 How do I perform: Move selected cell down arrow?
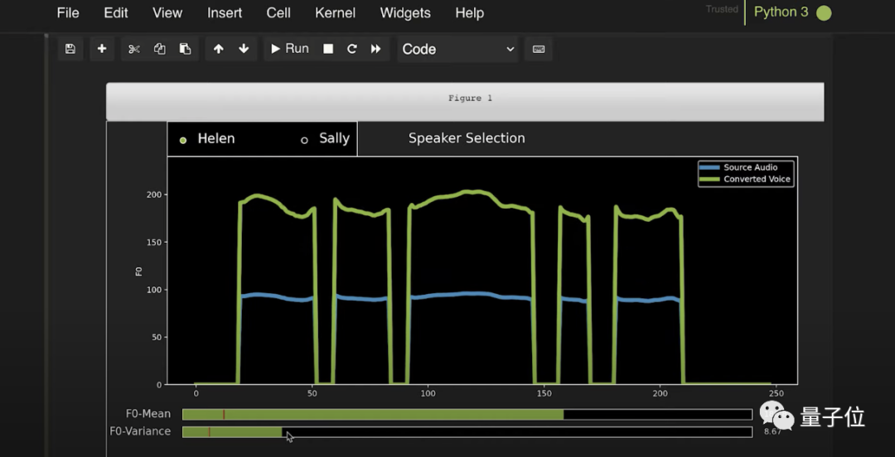[244, 49]
